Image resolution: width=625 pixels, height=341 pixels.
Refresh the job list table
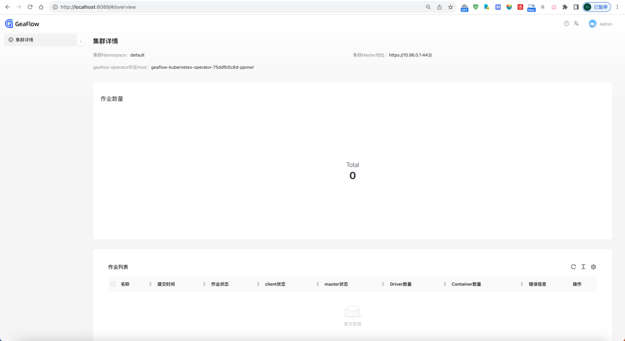click(573, 267)
